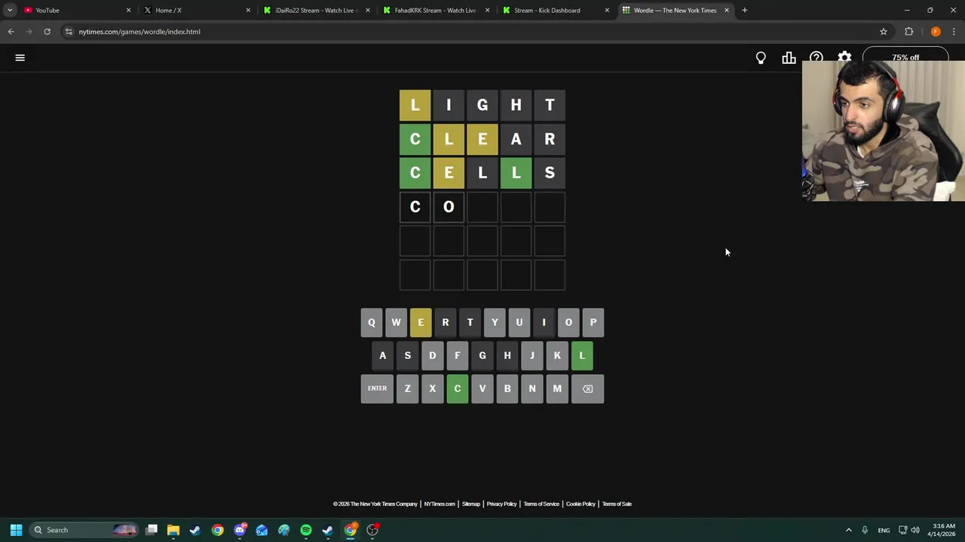Click the backspace key on Wordle keyboard
The width and height of the screenshot is (965, 542).
click(x=587, y=388)
